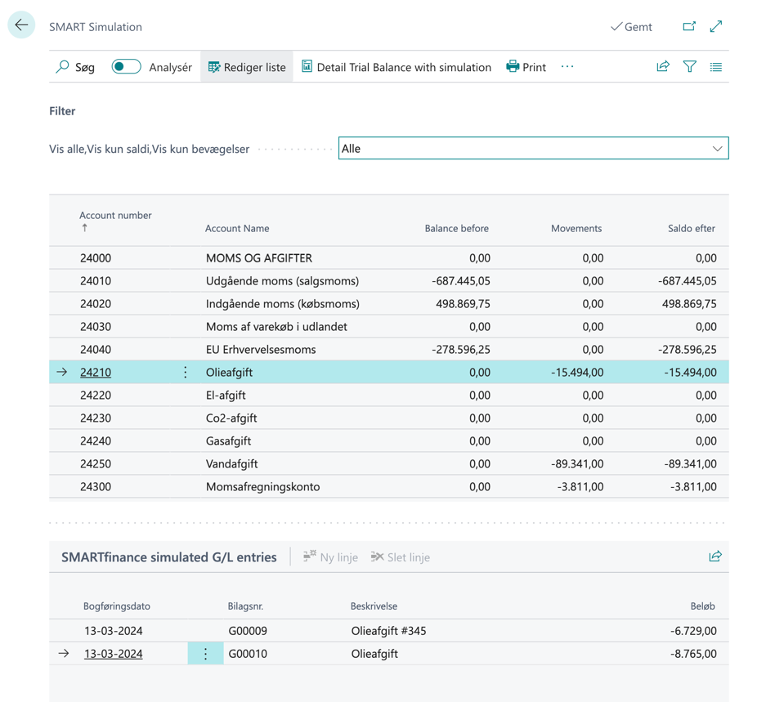Select the Vandafgift account row
This screenshot has width=784, height=702.
[x=231, y=464]
